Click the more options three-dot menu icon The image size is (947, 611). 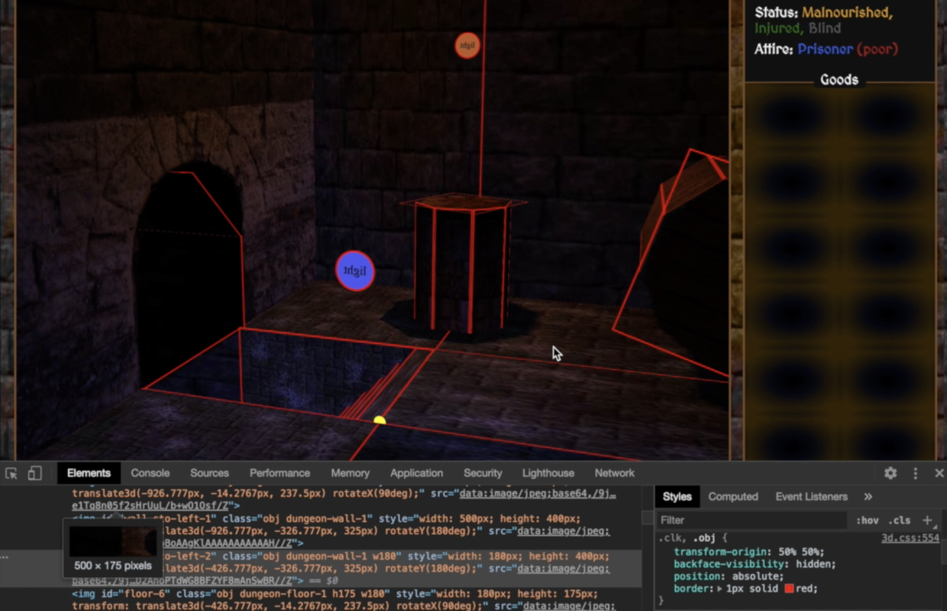(x=915, y=473)
